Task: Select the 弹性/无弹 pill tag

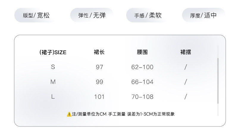Action: pyautogui.click(x=92, y=15)
